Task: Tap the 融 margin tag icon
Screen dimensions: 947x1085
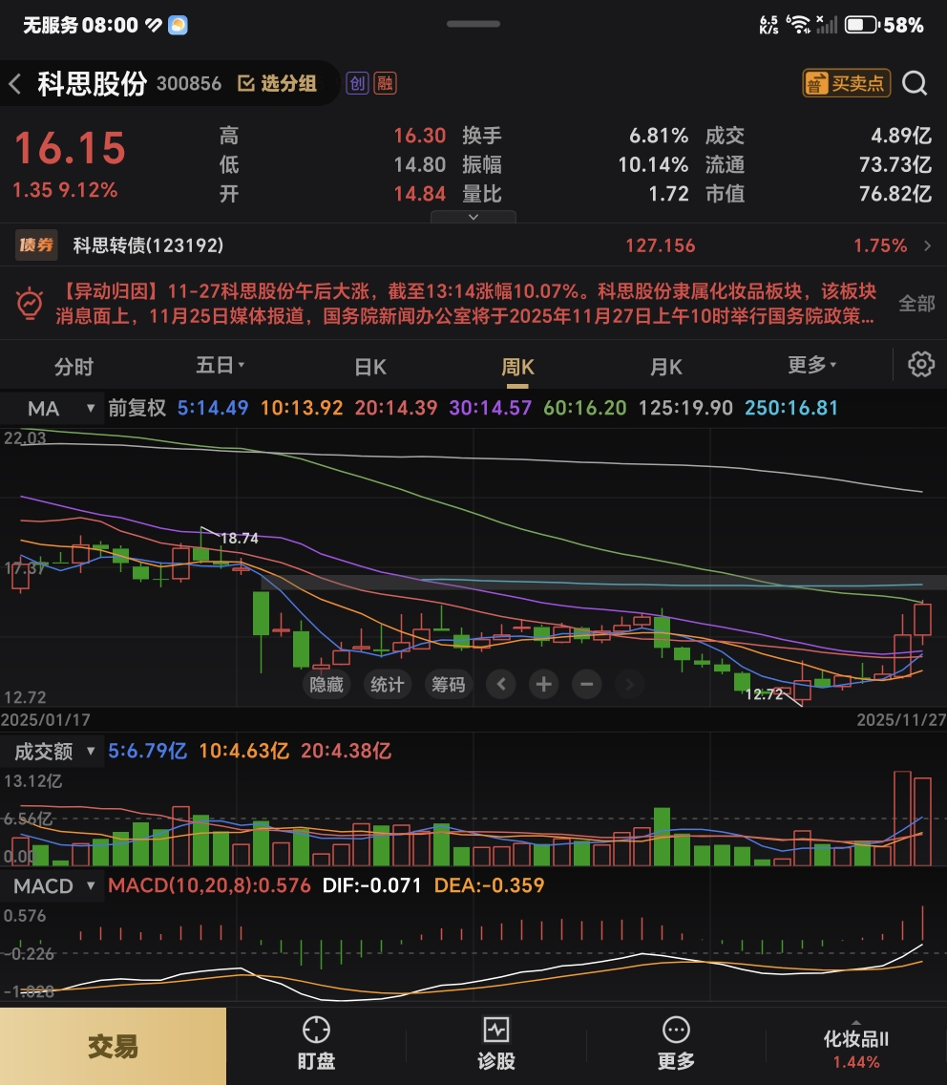Action: [x=386, y=83]
